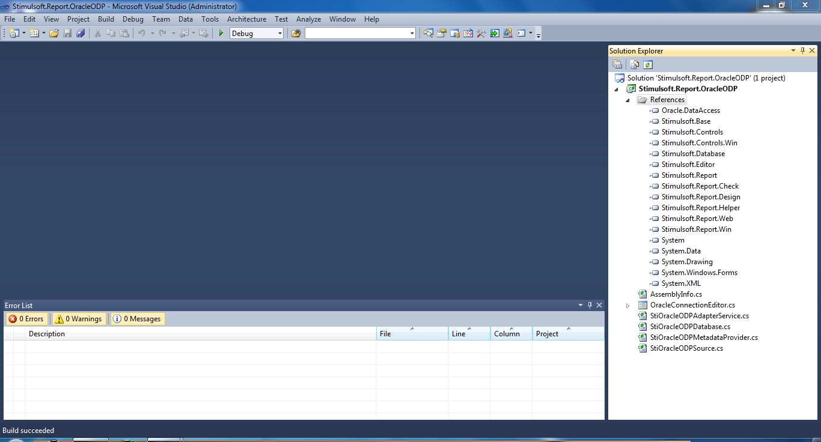
Task: Click inside the Find text box
Action: point(357,34)
